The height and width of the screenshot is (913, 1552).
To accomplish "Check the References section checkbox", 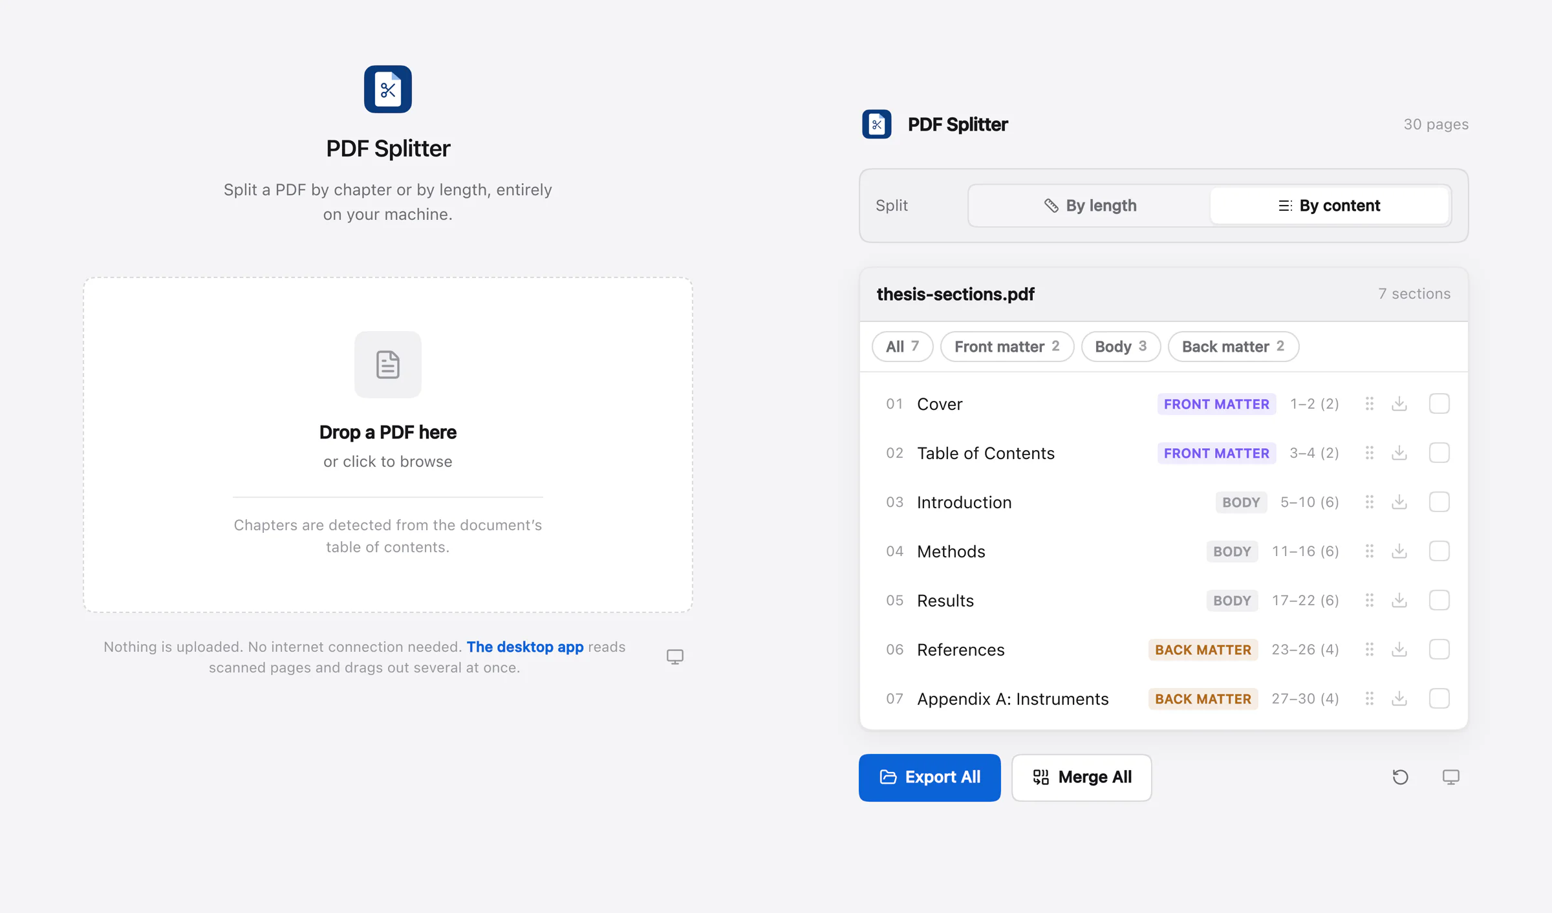I will 1439,649.
